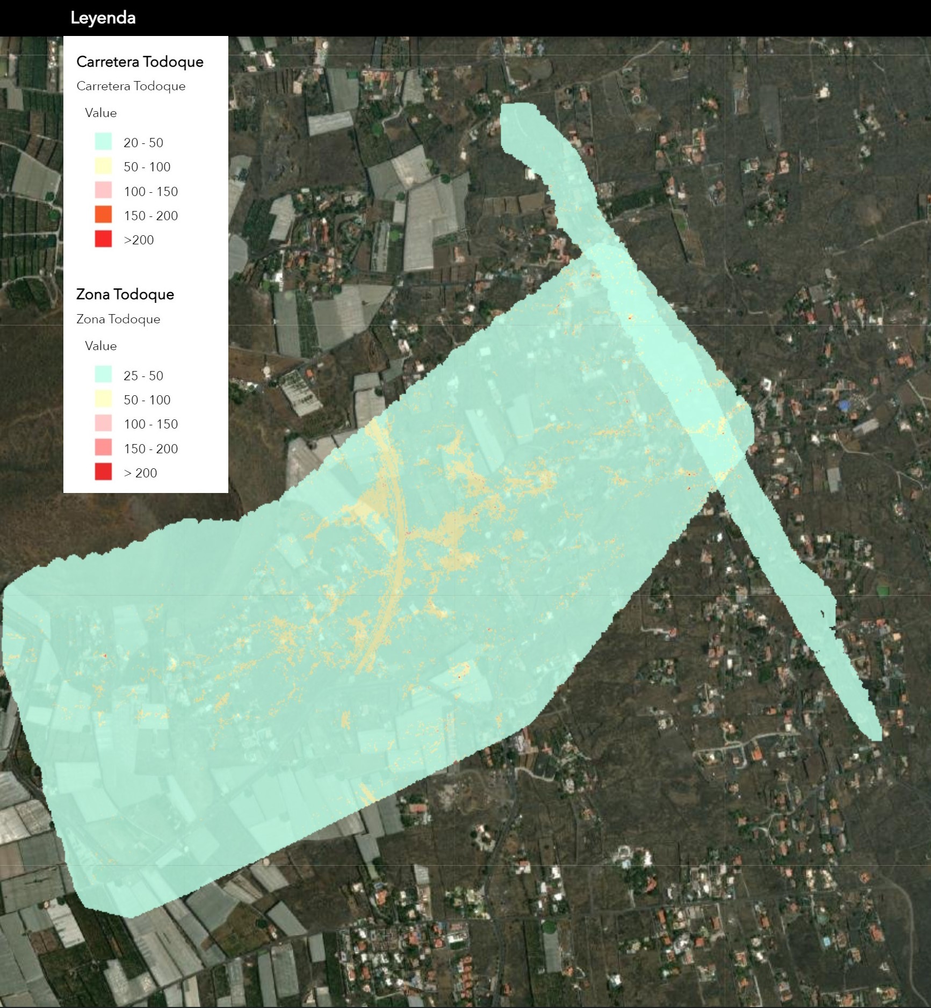Screen dimensions: 931x1008
Task: Click the 50 - 100 label under Zona Todoque
Action: pyautogui.click(x=147, y=400)
